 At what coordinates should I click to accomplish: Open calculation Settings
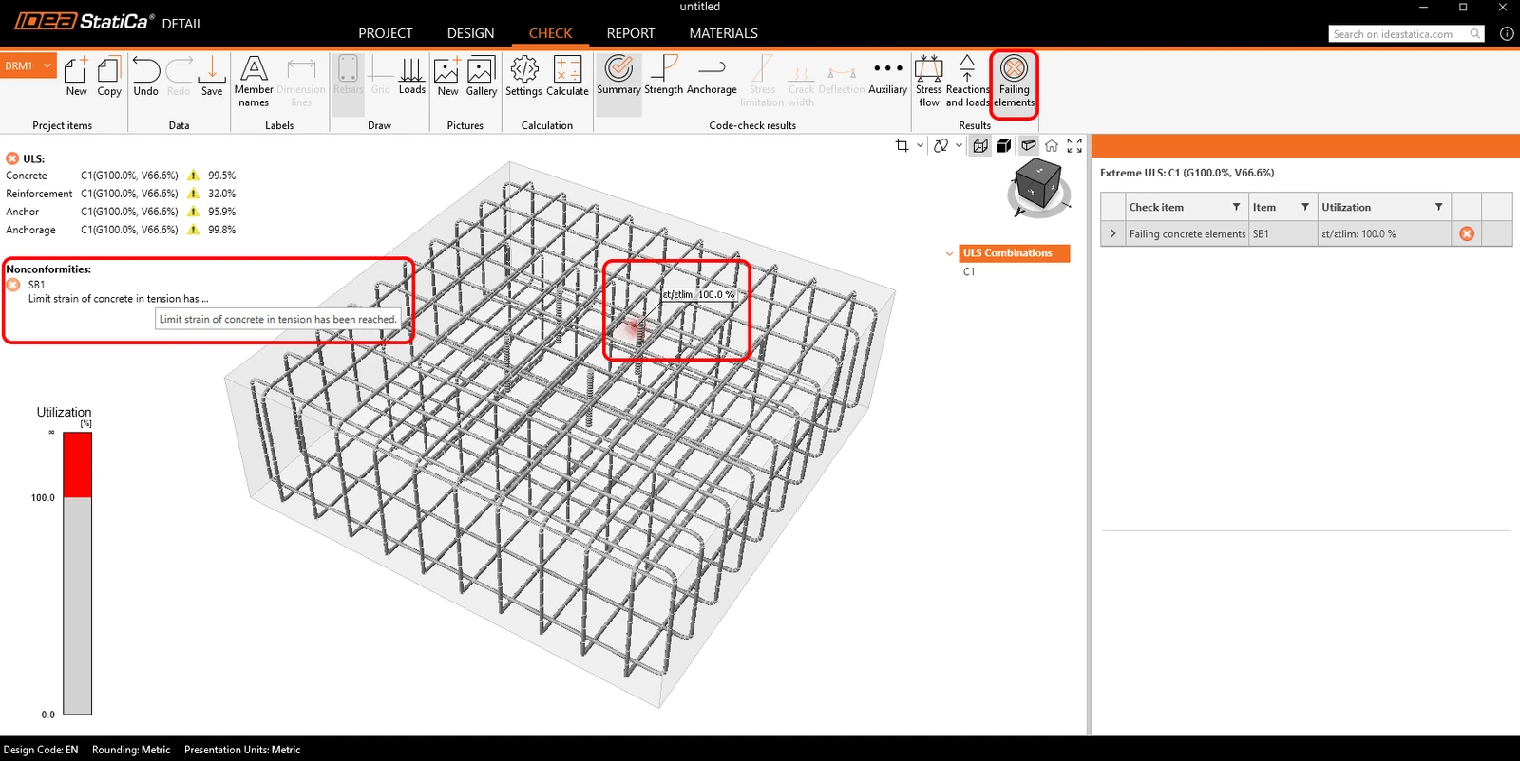click(x=523, y=77)
